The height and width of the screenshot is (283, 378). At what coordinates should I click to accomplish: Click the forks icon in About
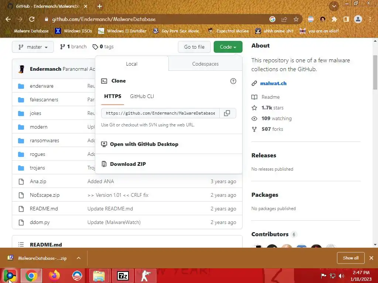point(254,129)
